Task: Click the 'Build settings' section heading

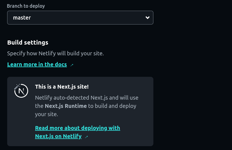Action: tap(28, 42)
